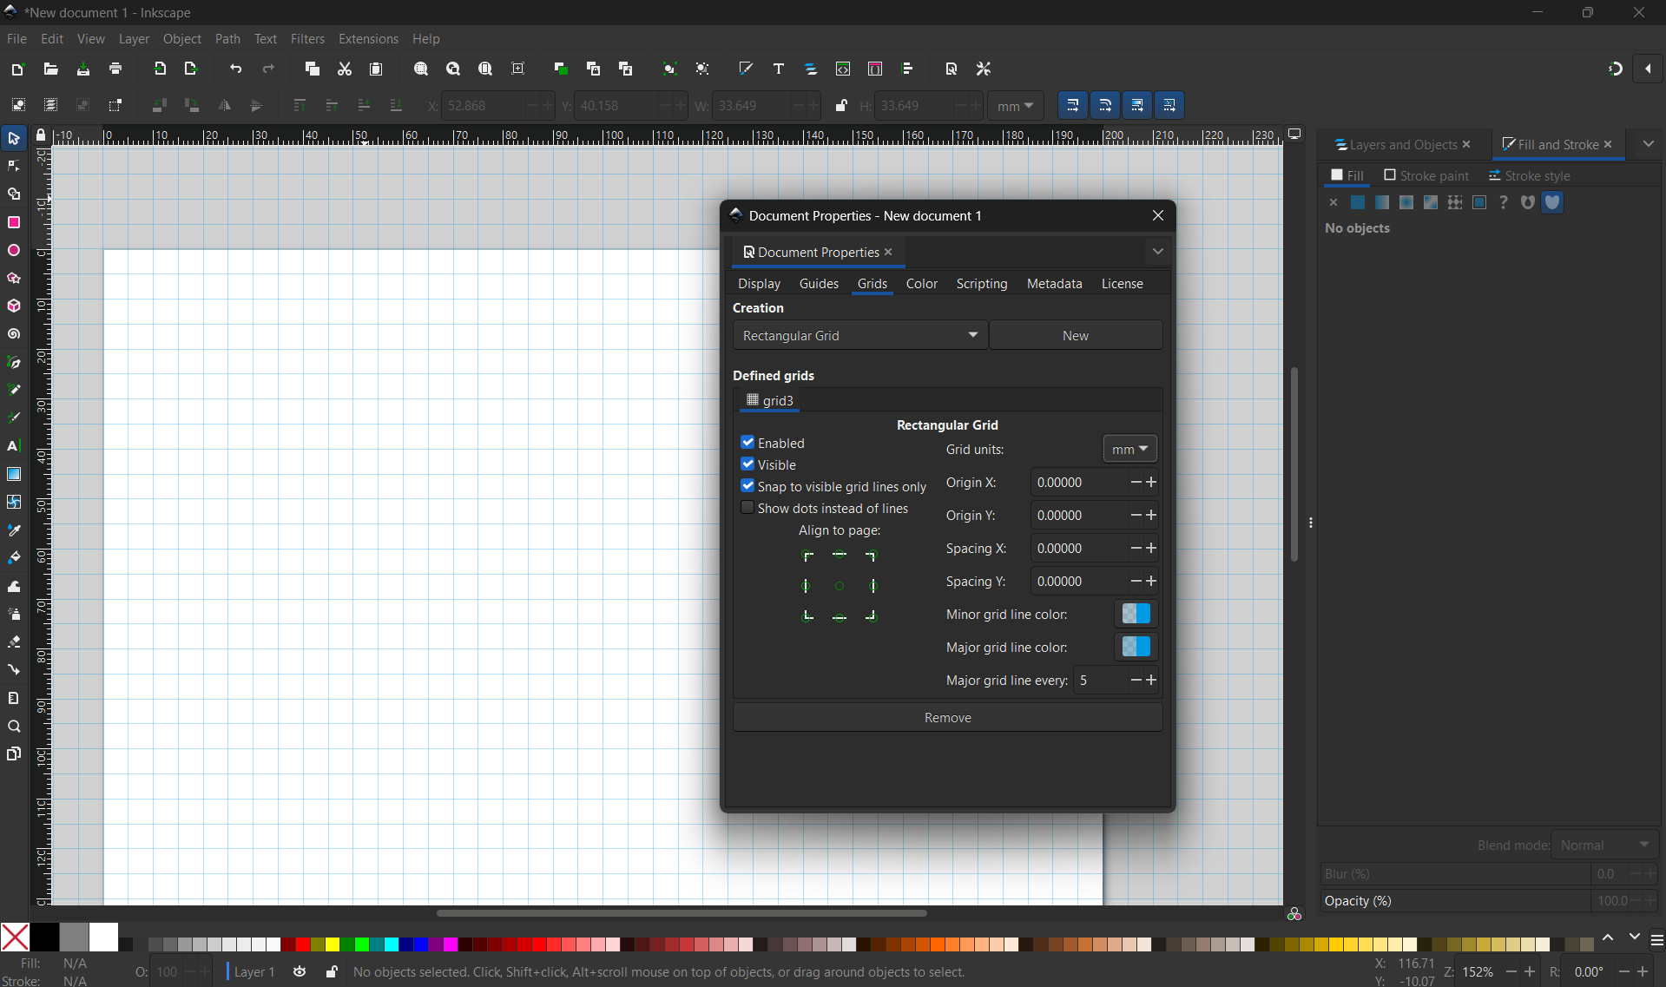The height and width of the screenshot is (987, 1666).
Task: Open the Rectangular Grid type dropdown
Action: (859, 335)
